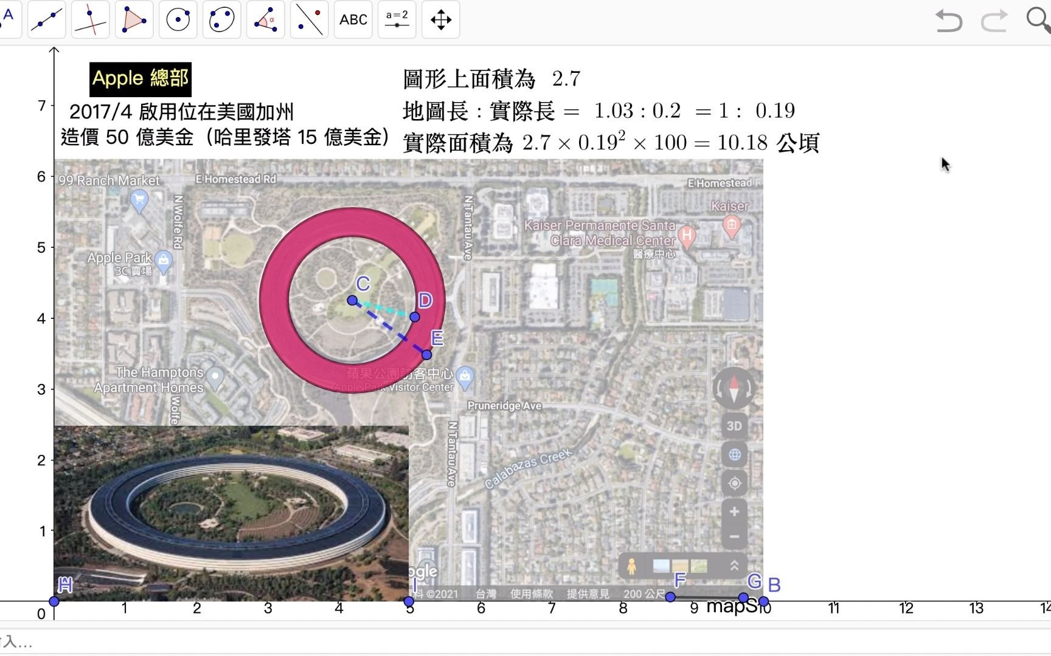The image size is (1051, 656).
Task: Click the 造價 50 億美金 cost text
Action: pyautogui.click(x=225, y=137)
